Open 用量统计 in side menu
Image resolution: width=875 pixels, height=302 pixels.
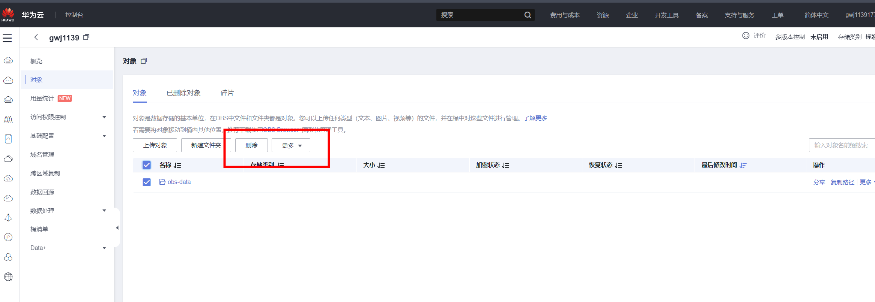pyautogui.click(x=42, y=99)
